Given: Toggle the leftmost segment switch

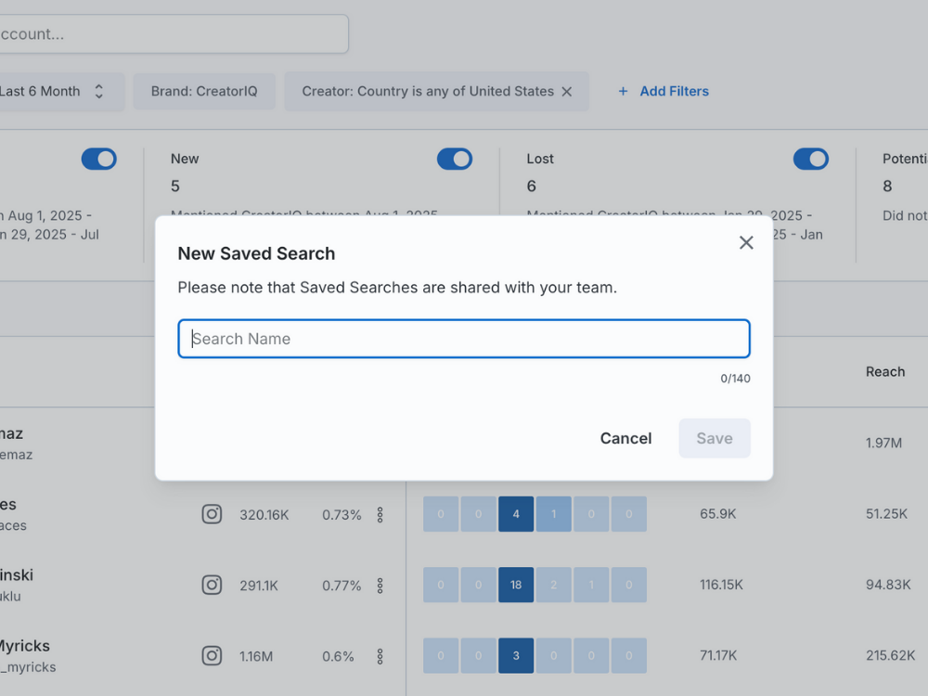Looking at the screenshot, I should click(x=98, y=159).
